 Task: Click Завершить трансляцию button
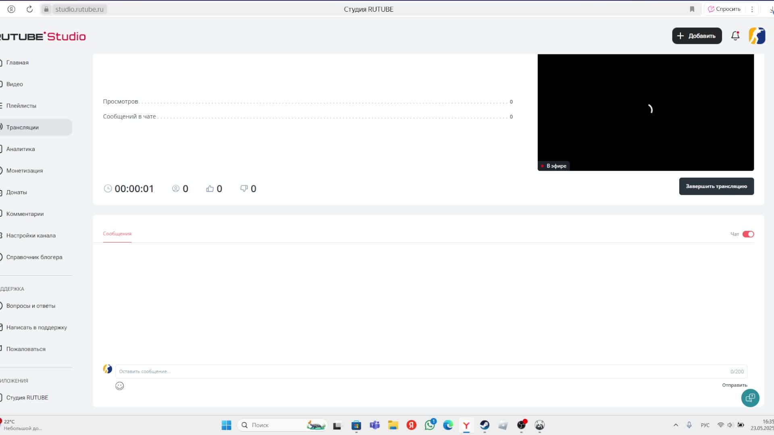coord(716,186)
